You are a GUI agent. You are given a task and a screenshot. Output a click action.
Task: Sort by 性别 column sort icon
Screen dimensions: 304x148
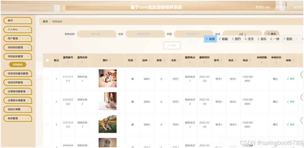click(x=135, y=61)
